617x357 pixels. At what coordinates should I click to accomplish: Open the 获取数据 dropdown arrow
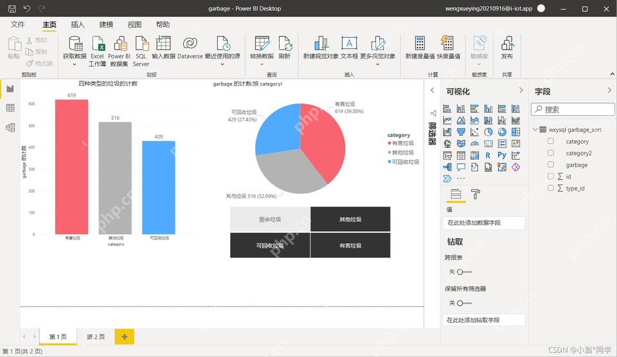tap(75, 64)
